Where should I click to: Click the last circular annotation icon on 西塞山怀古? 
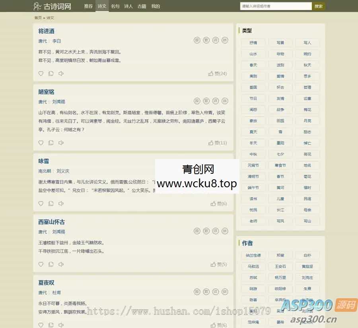click(x=225, y=231)
